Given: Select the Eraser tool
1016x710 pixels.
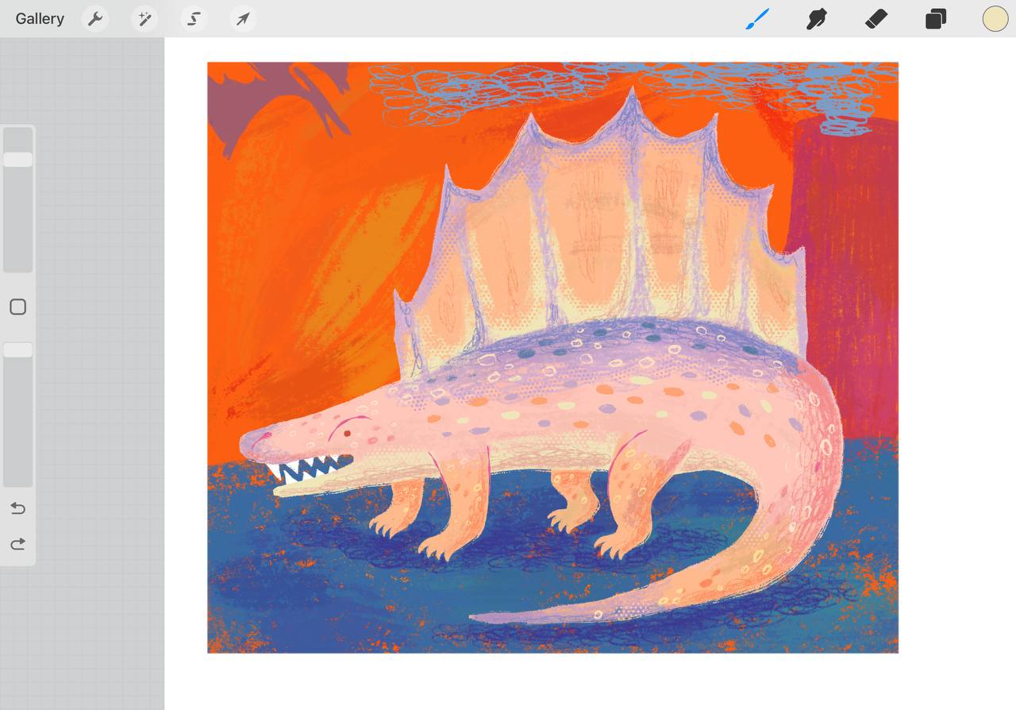Looking at the screenshot, I should coord(876,19).
